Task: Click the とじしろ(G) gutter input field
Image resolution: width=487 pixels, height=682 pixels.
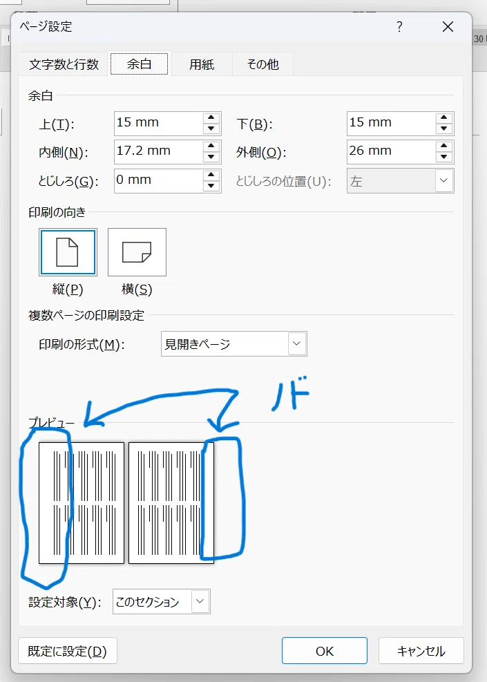Action: 158,180
